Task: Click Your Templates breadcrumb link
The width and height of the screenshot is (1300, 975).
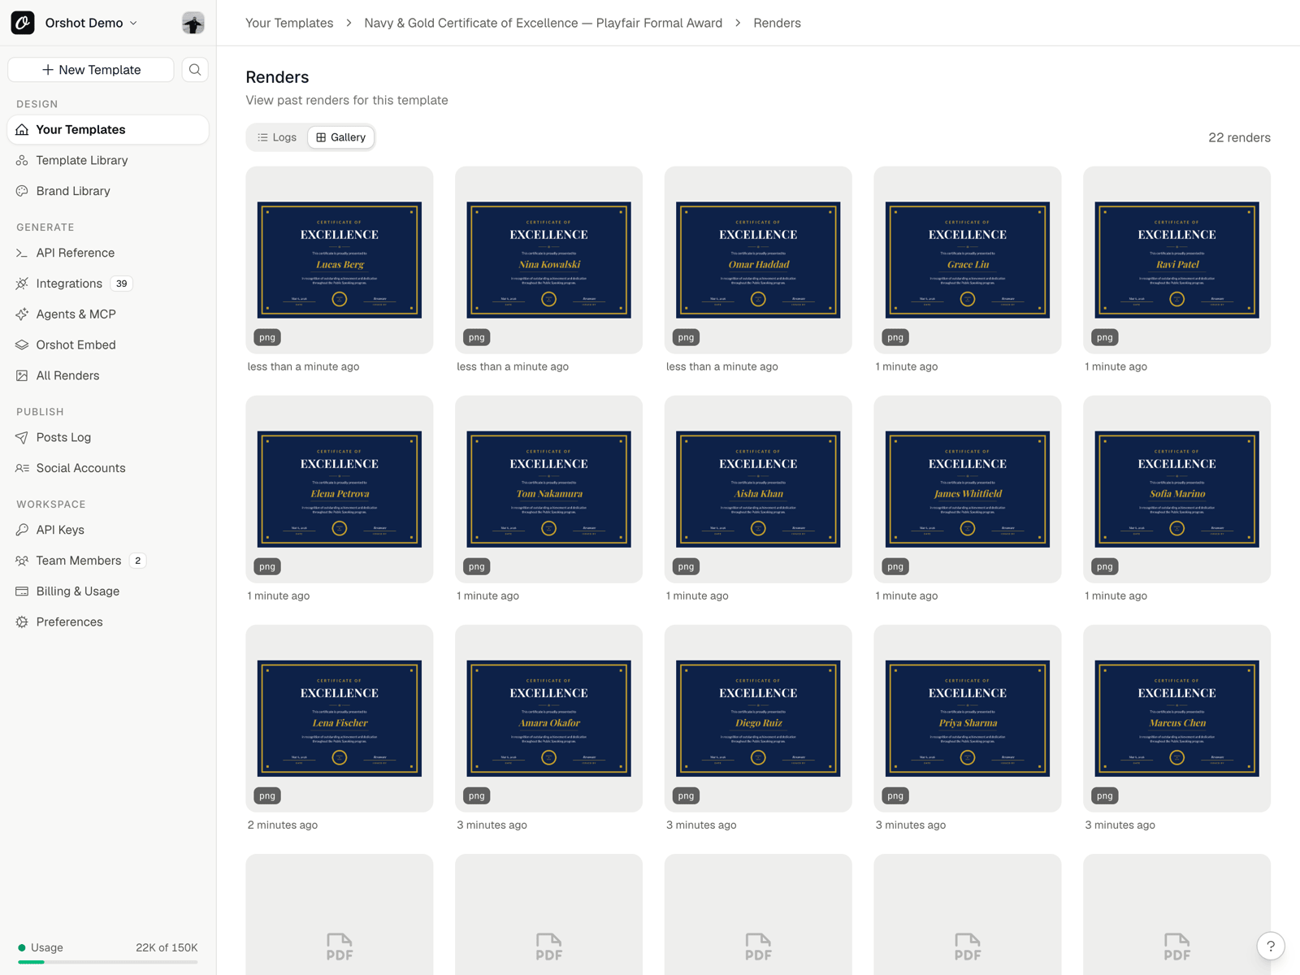Action: [289, 23]
